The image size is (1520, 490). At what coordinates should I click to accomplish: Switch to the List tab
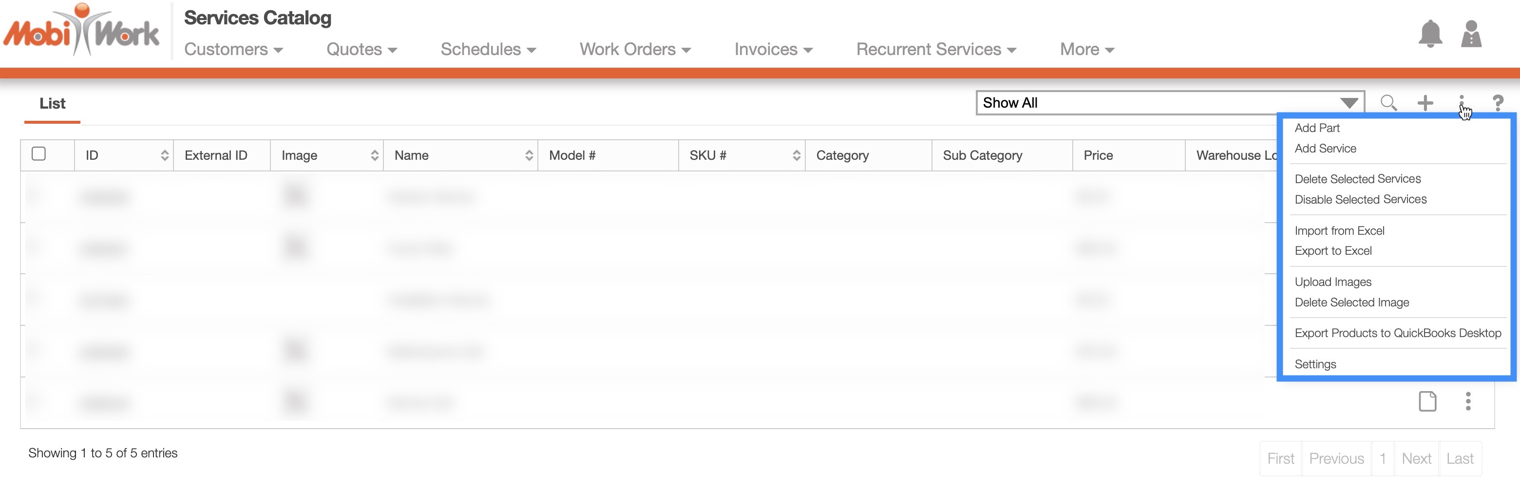[x=52, y=104]
